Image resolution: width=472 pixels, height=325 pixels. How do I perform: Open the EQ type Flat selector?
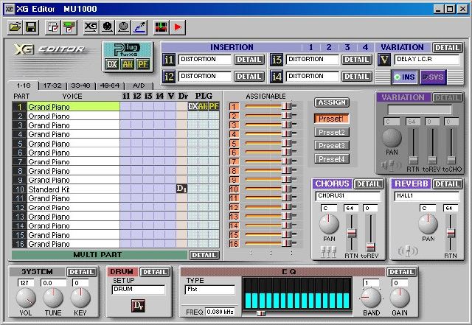coord(209,290)
